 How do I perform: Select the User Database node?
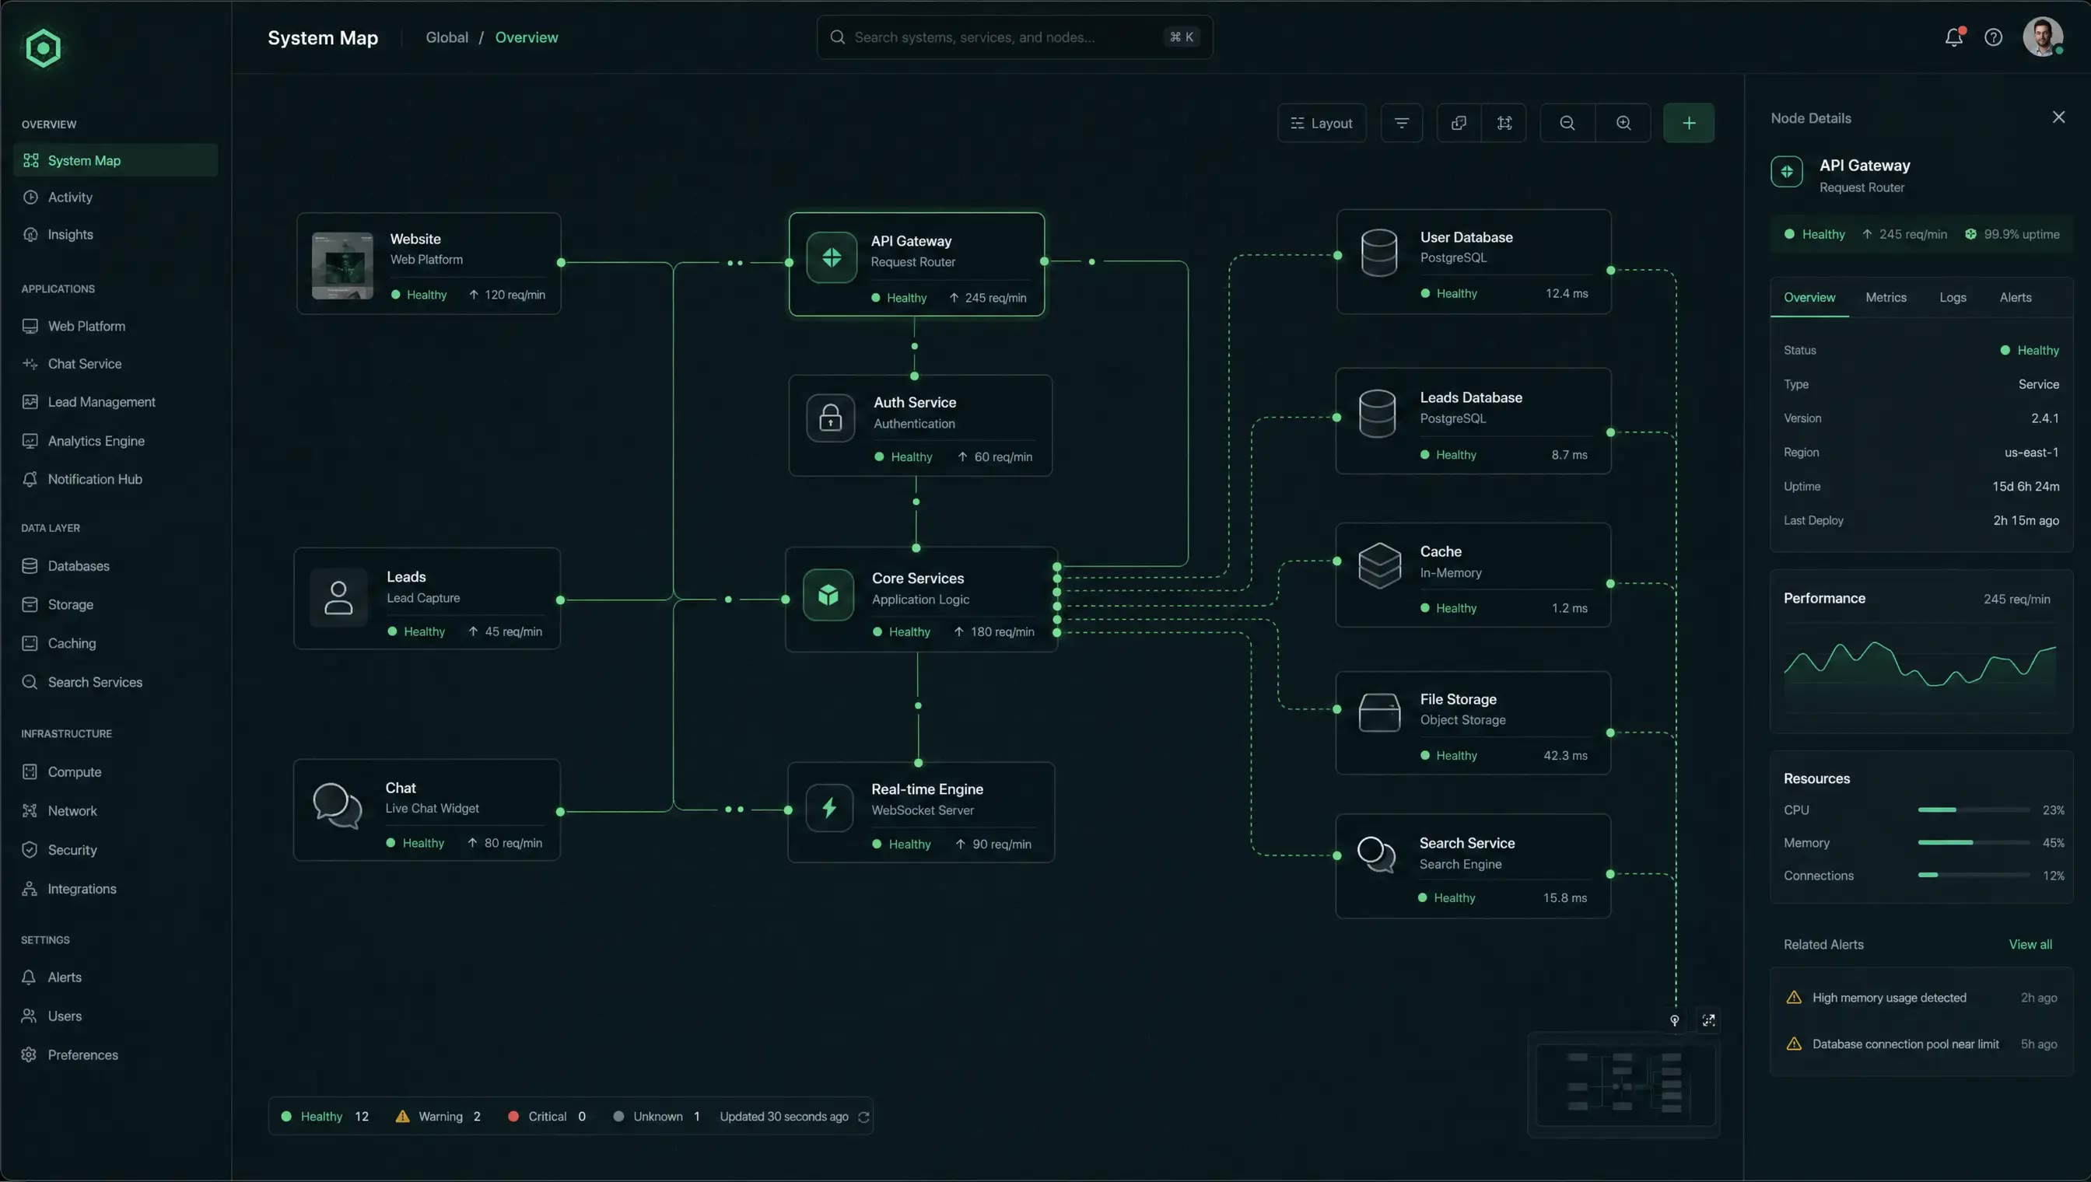tap(1473, 262)
